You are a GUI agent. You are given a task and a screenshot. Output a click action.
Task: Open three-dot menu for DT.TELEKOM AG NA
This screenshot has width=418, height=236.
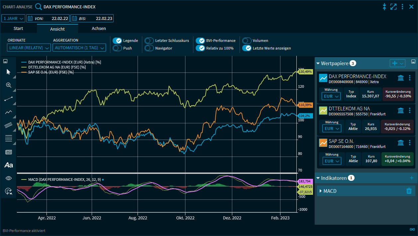pyautogui.click(x=409, y=110)
